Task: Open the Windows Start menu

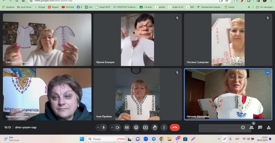Action: pyautogui.click(x=82, y=139)
